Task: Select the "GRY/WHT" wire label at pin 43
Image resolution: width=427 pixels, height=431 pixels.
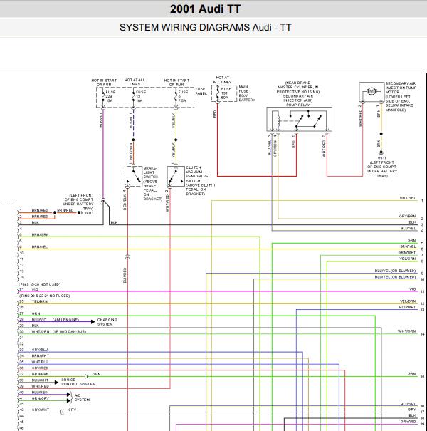Action: click(41, 410)
